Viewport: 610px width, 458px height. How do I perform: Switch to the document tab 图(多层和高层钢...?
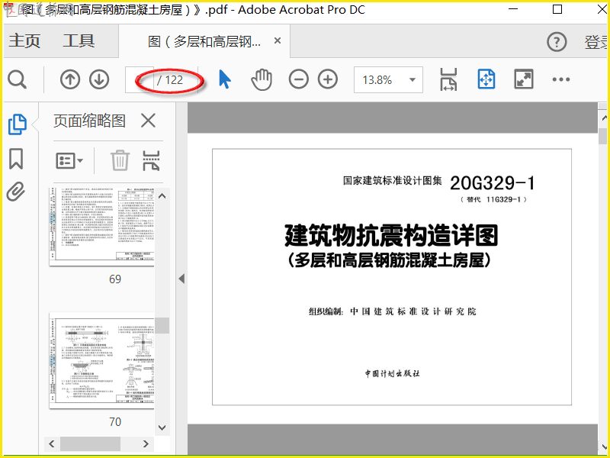coord(204,41)
